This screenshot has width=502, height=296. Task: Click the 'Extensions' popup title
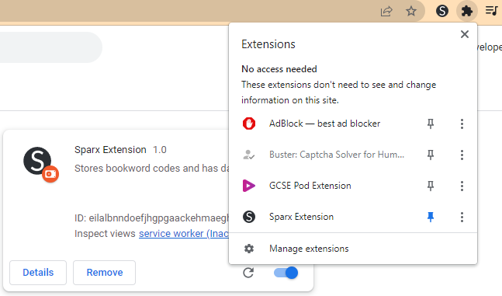pos(268,44)
